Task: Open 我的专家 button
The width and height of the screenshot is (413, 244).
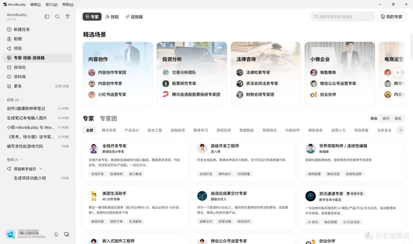Action: click(392, 16)
